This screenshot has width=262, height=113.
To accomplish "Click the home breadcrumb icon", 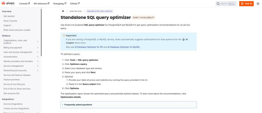I will [63, 11].
